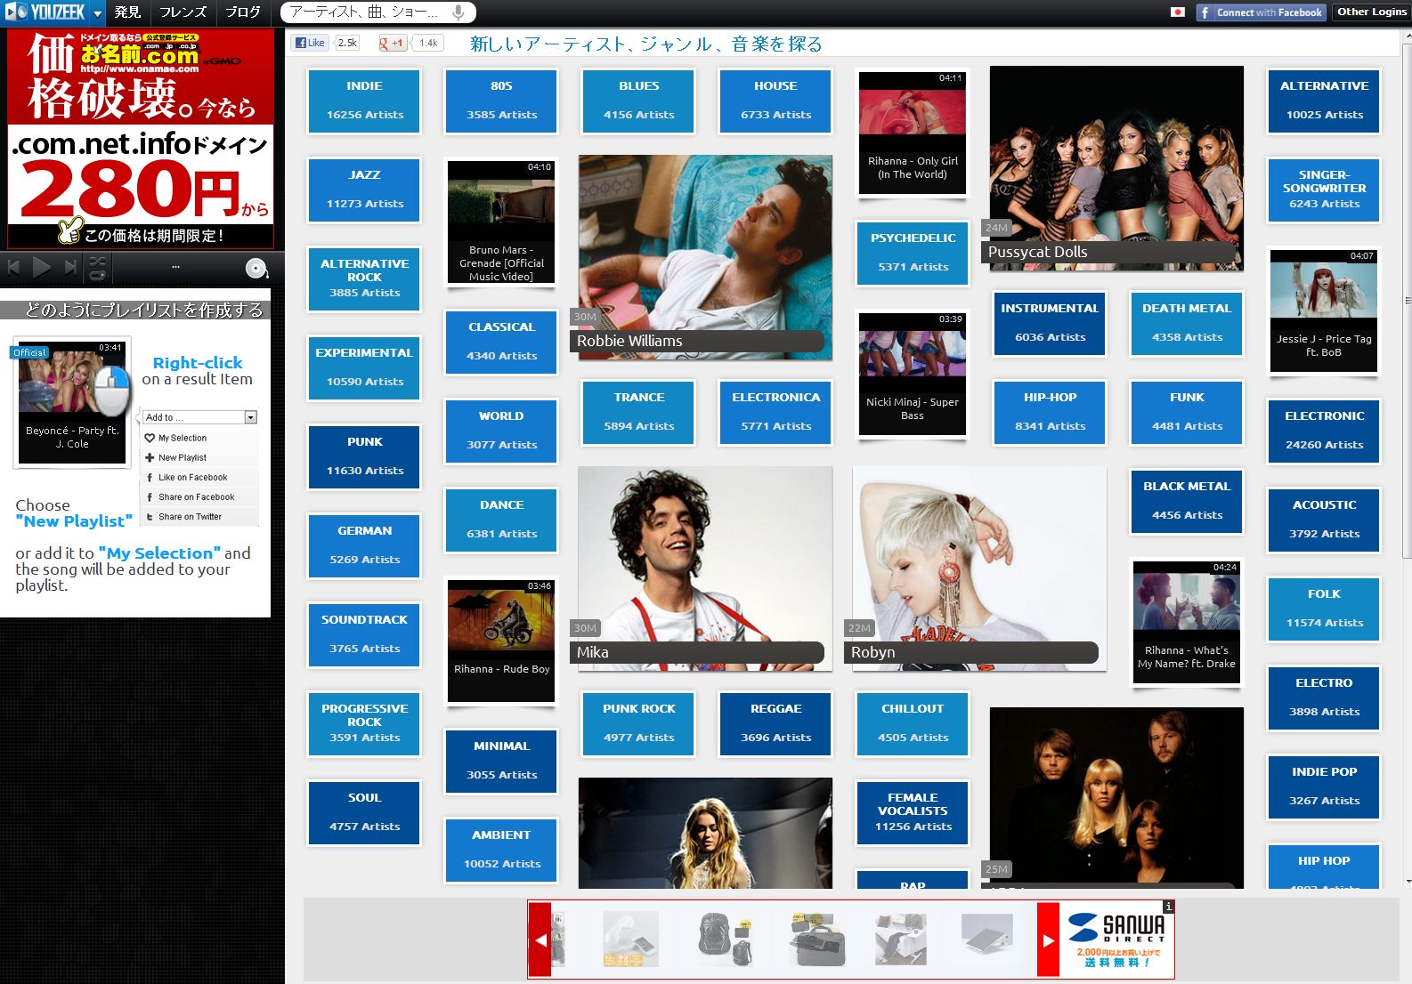Select ALTERNATIVE ROCK genre tile
1412x984 pixels.
(364, 278)
